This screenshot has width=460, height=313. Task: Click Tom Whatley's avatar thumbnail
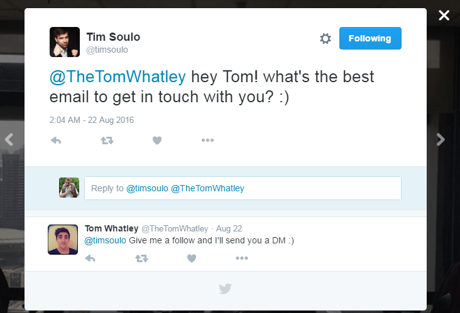63,240
